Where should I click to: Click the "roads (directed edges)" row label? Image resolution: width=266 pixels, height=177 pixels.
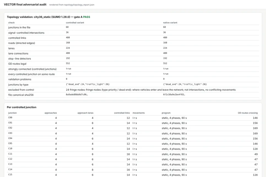click(x=22, y=43)
